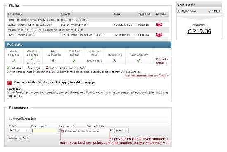Click the Check-in options checkmark icon
This screenshot has width=227, height=152.
click(74, 60)
